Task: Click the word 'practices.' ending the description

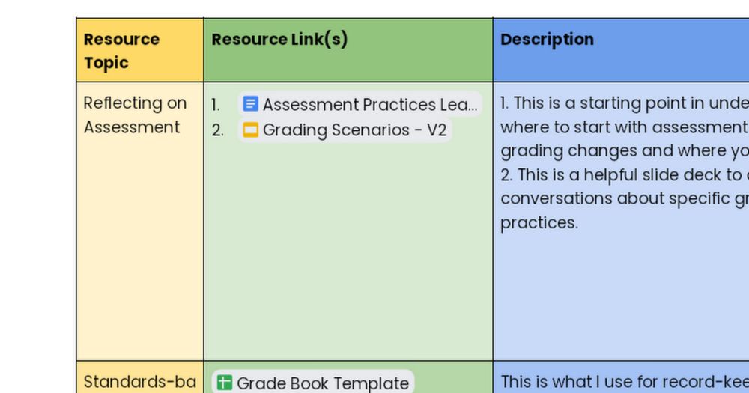Action: coord(539,222)
